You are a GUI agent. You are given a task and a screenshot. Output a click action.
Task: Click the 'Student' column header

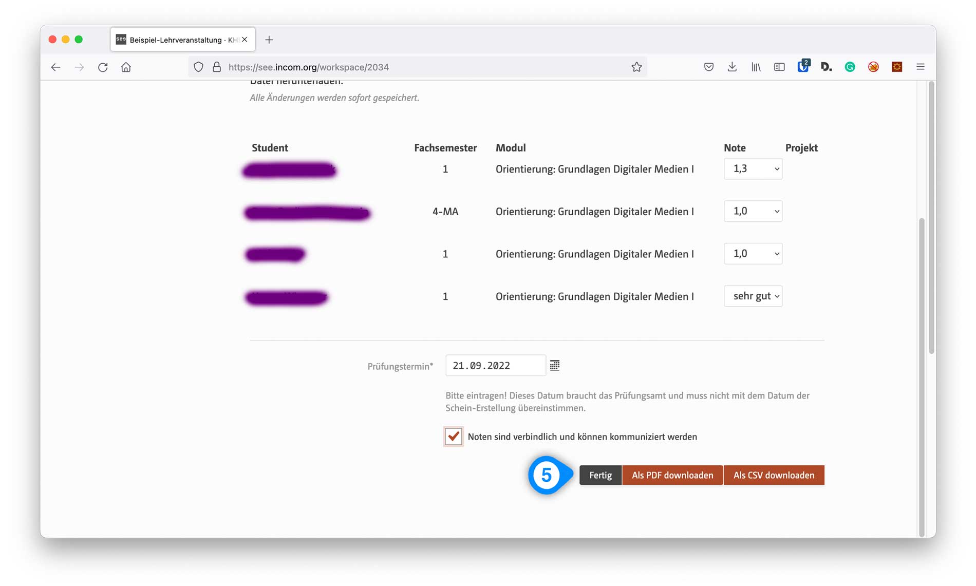tap(270, 148)
